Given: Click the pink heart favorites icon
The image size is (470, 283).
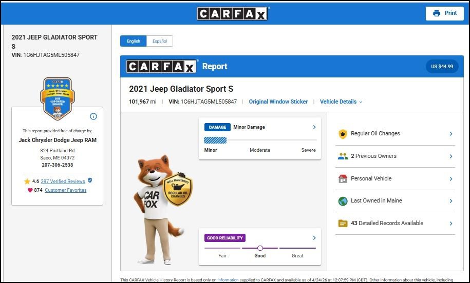Looking at the screenshot, I should pyautogui.click(x=30, y=190).
